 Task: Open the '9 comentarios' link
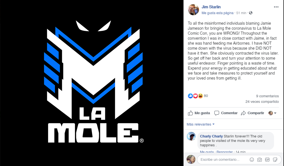click(267, 96)
